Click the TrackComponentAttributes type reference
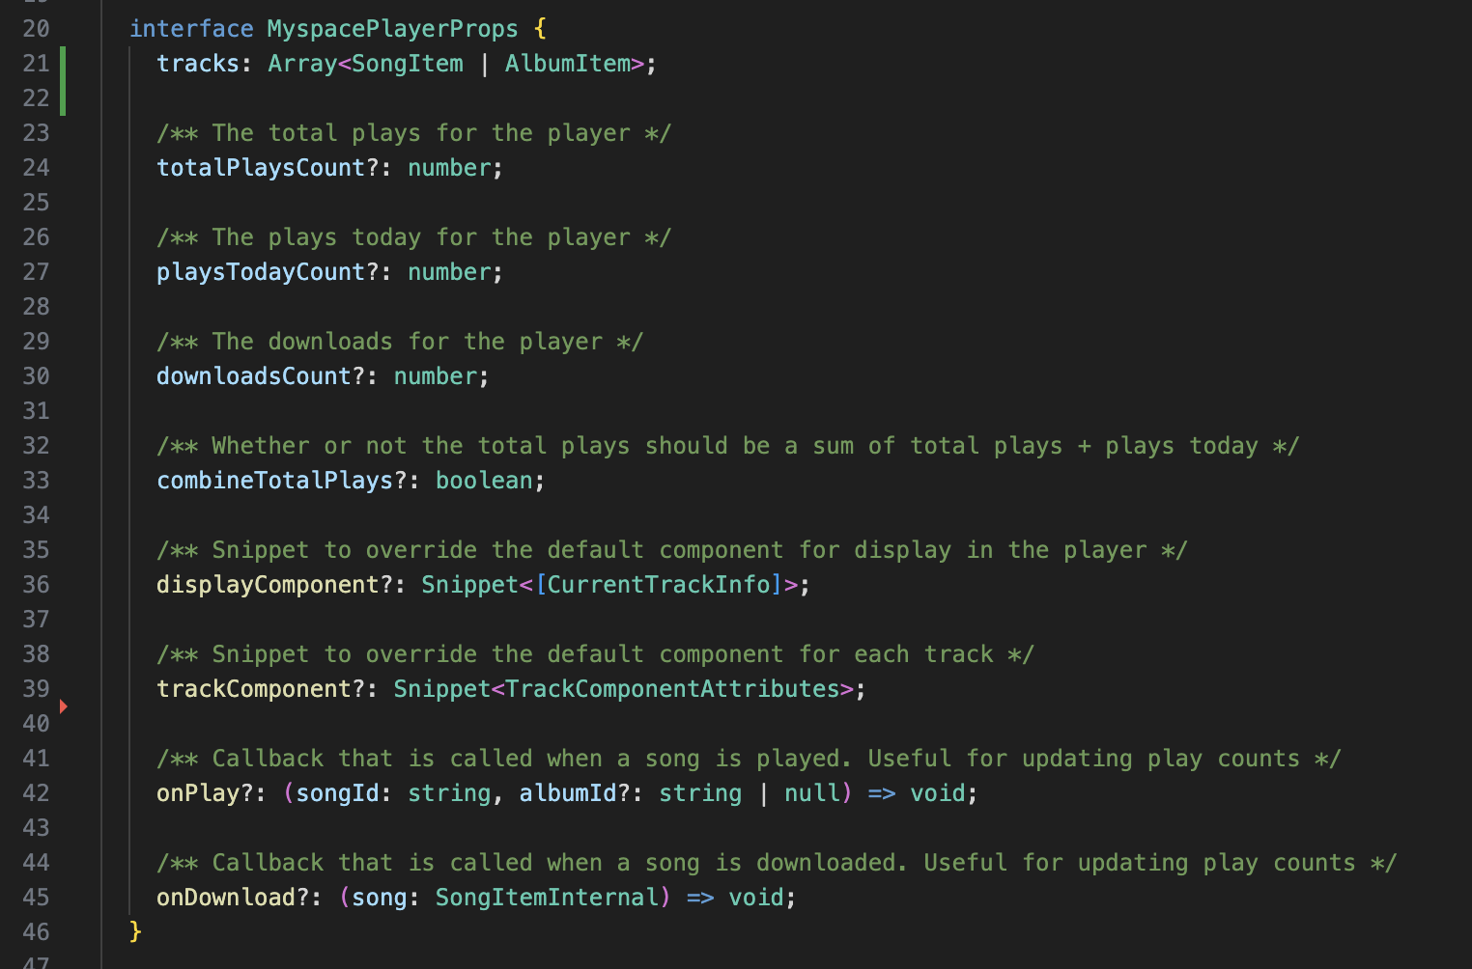 672,689
